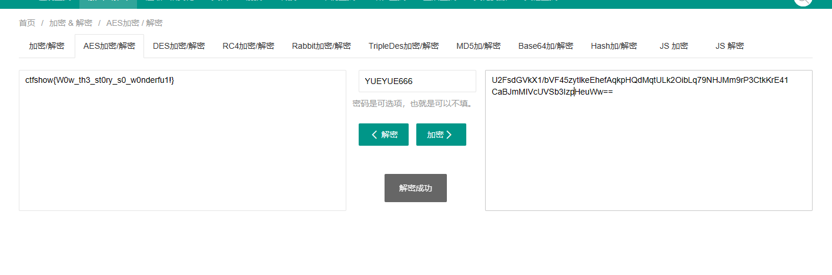Image resolution: width=832 pixels, height=275 pixels.
Task: Open the Base64加/解密 tab
Action: tap(546, 46)
